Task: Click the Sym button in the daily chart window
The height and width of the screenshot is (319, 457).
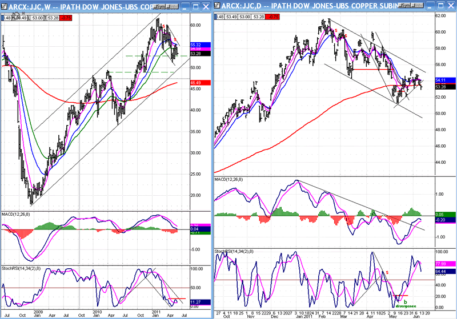Action: (x=404, y=6)
